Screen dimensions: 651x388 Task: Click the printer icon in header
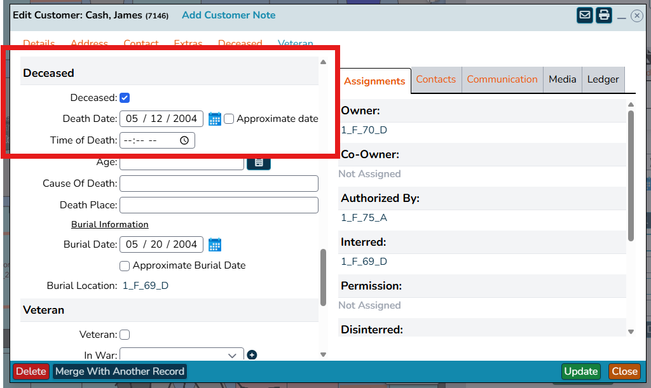604,16
